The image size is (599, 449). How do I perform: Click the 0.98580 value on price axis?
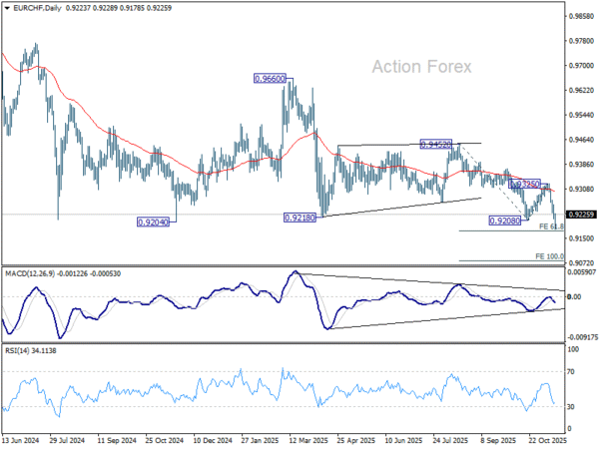coord(580,17)
